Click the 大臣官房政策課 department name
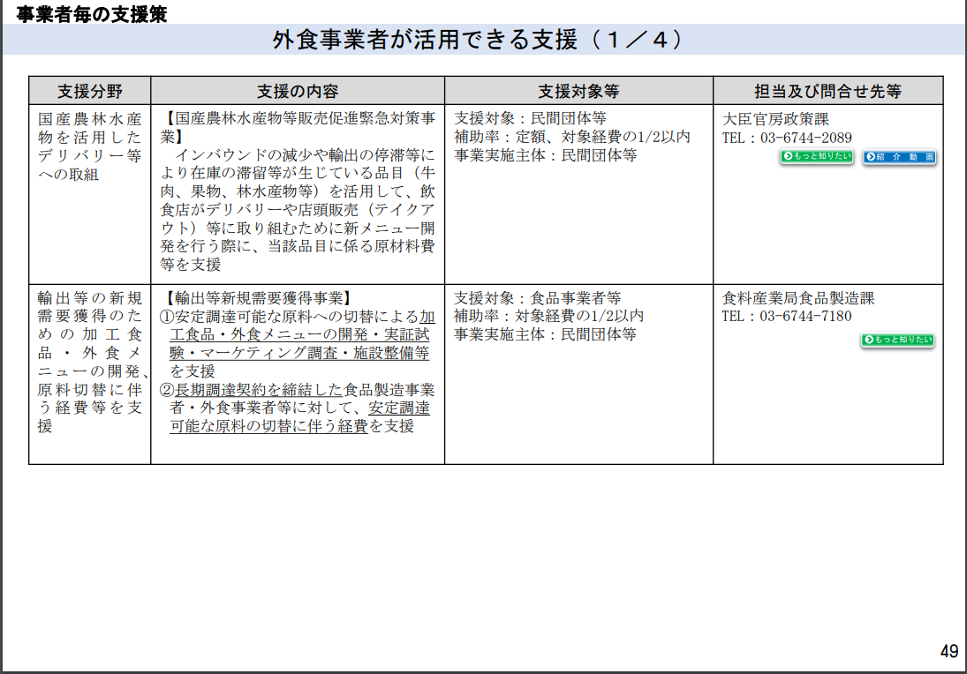The image size is (967, 674). [x=775, y=119]
